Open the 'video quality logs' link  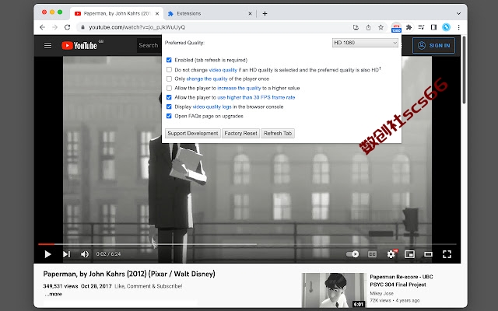[x=212, y=107]
